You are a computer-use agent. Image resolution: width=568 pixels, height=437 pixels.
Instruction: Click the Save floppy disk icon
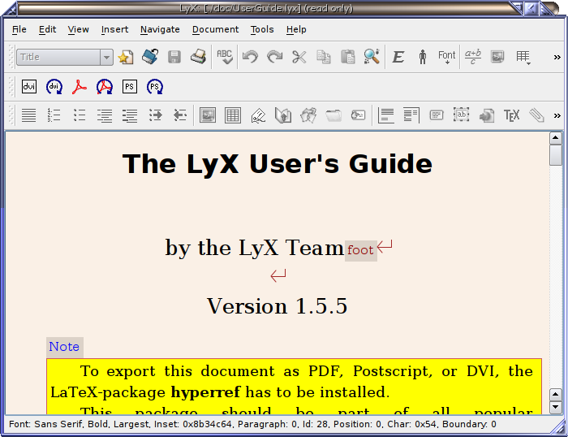tap(174, 57)
